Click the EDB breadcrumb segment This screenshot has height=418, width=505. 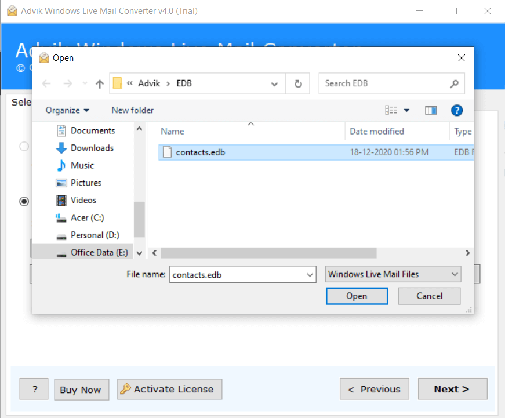[x=184, y=83]
